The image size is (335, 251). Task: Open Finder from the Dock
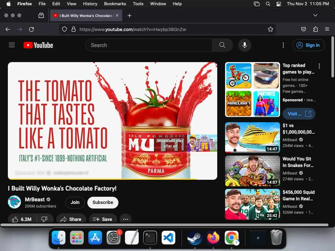coord(59,238)
